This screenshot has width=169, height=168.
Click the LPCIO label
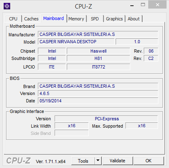click(x=29, y=67)
